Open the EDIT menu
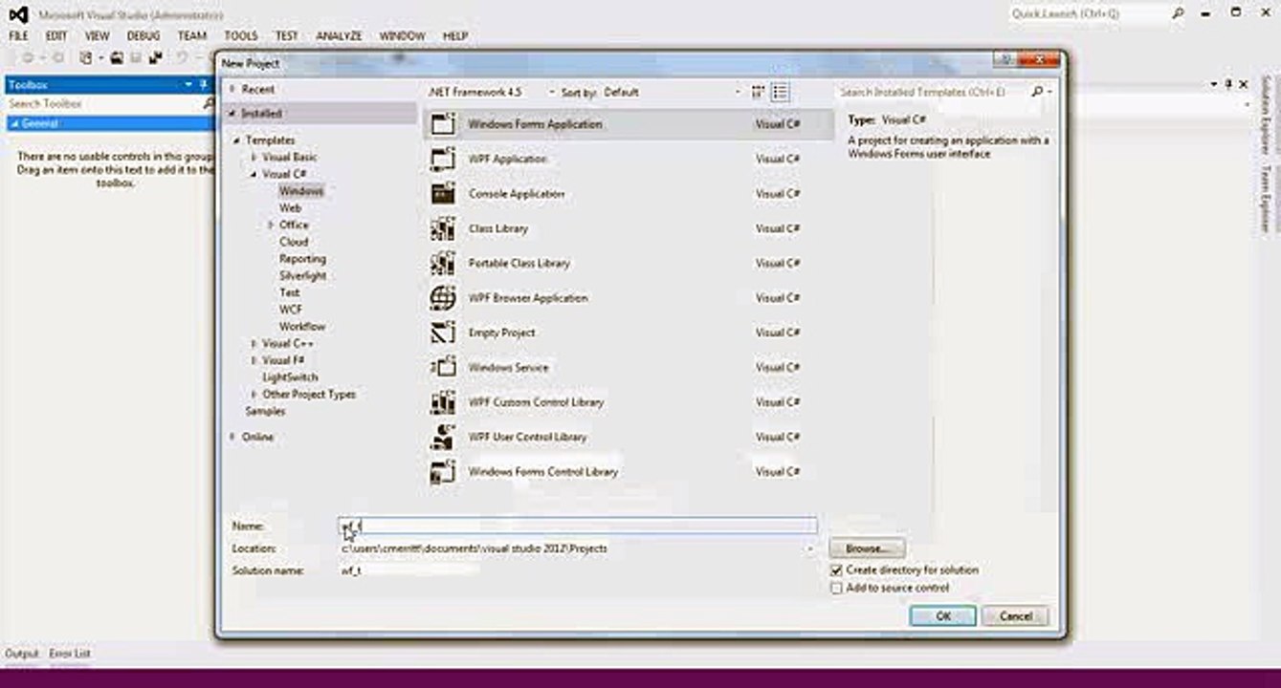This screenshot has height=688, width=1281. pyautogui.click(x=56, y=35)
